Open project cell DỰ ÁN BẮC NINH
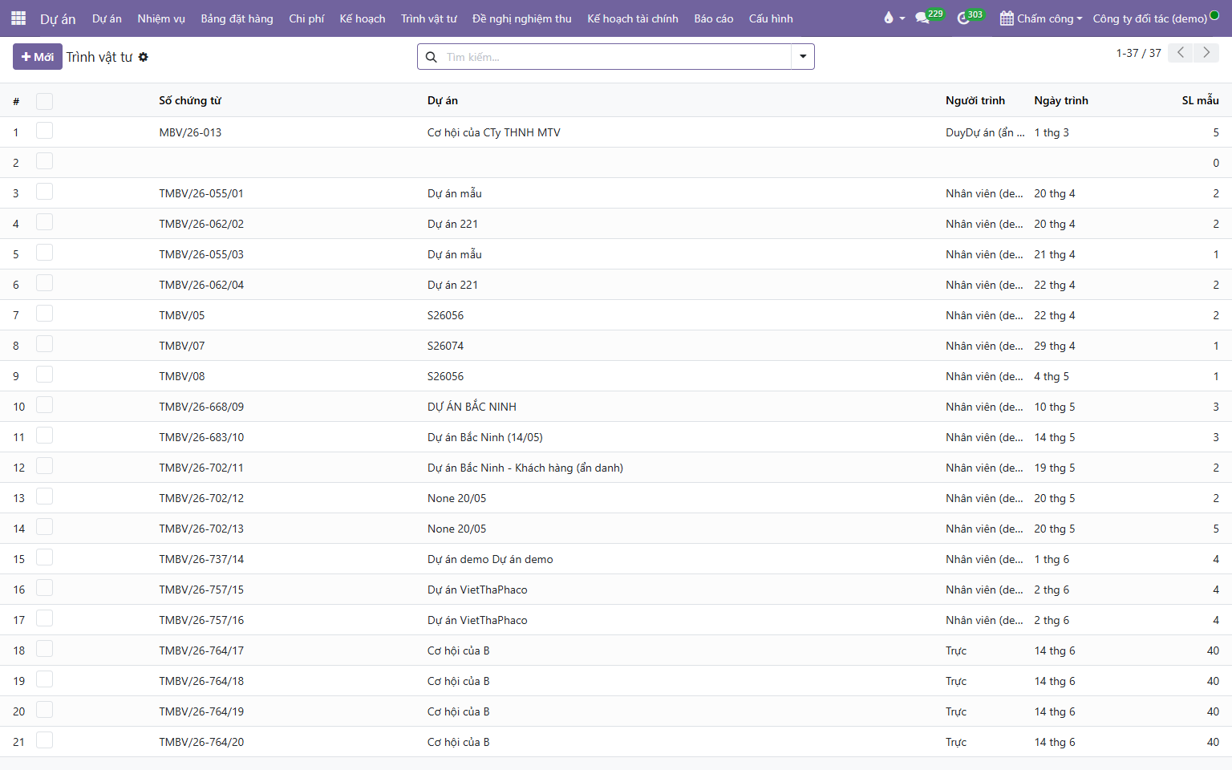Viewport: 1232px width, 770px height. pos(472,407)
